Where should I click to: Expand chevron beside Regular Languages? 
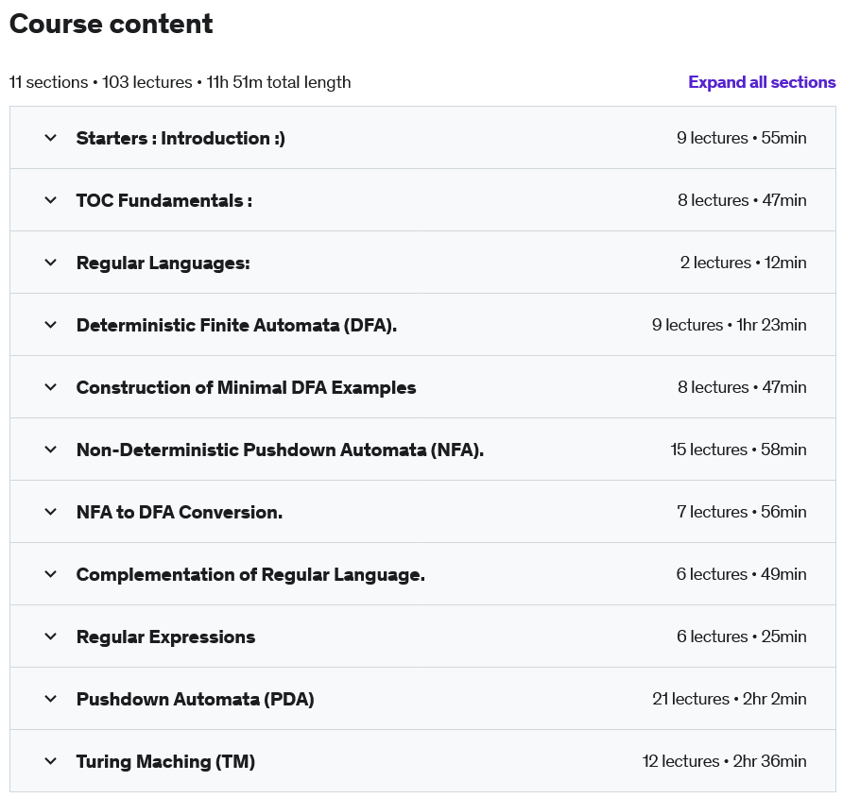pyautogui.click(x=50, y=263)
